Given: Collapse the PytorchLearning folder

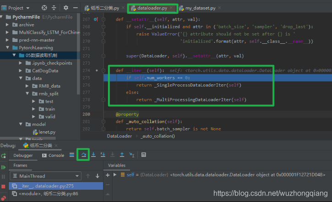Looking at the screenshot, I should pyautogui.click(x=7, y=48).
